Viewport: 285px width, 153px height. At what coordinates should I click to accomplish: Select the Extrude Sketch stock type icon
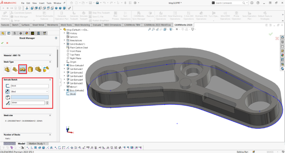click(23, 69)
